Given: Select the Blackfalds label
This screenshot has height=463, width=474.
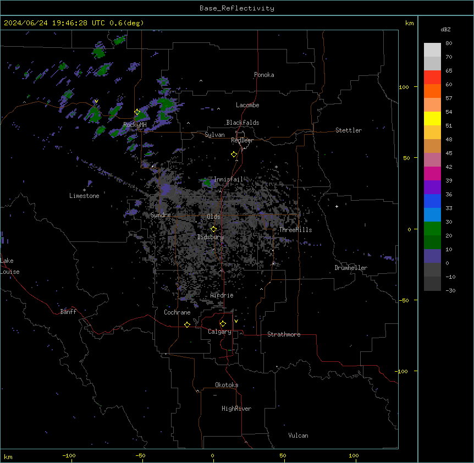Looking at the screenshot, I should coord(242,123).
